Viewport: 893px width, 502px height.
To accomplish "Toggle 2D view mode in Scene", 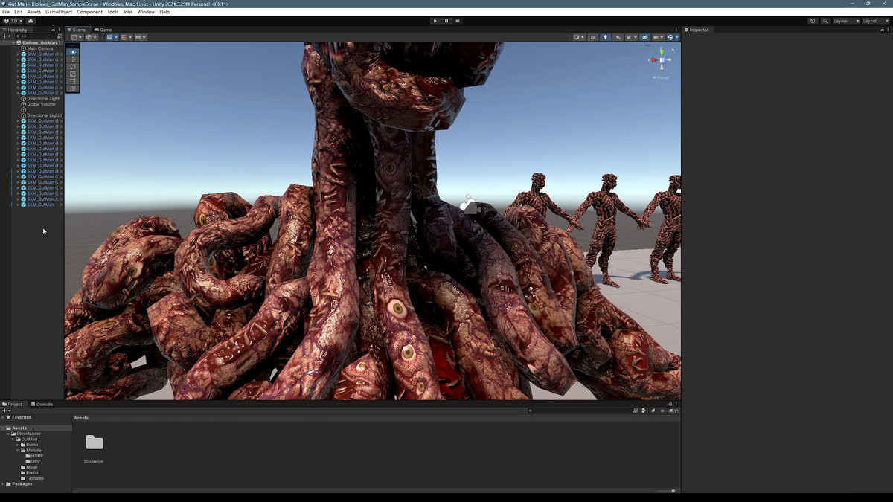I will pos(592,37).
